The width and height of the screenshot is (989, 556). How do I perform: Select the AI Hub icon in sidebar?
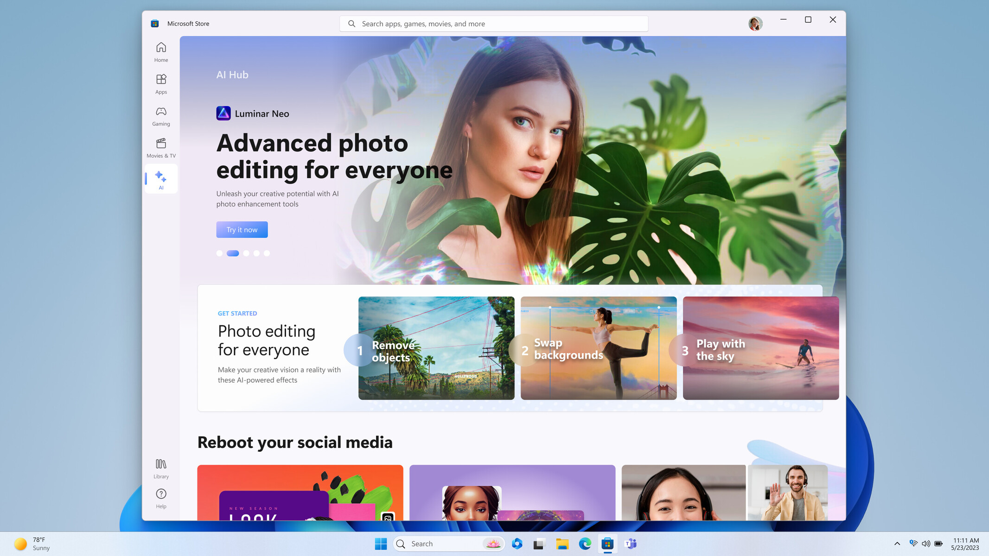[161, 181]
